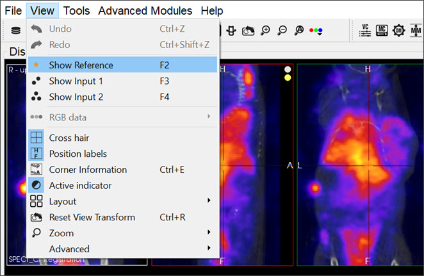Viewport: 424px width, 276px height.
Task: Toggle the Active indicator option
Action: pyautogui.click(x=80, y=186)
